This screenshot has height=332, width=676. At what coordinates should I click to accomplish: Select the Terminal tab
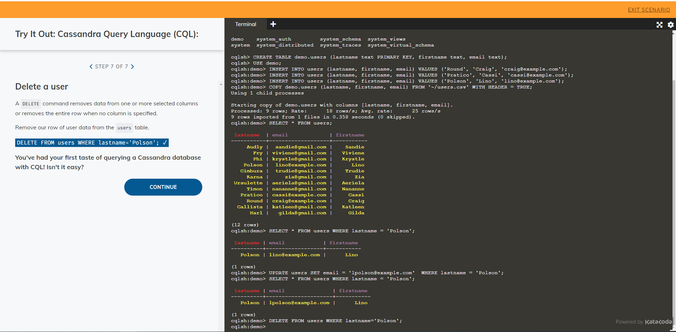pyautogui.click(x=245, y=24)
